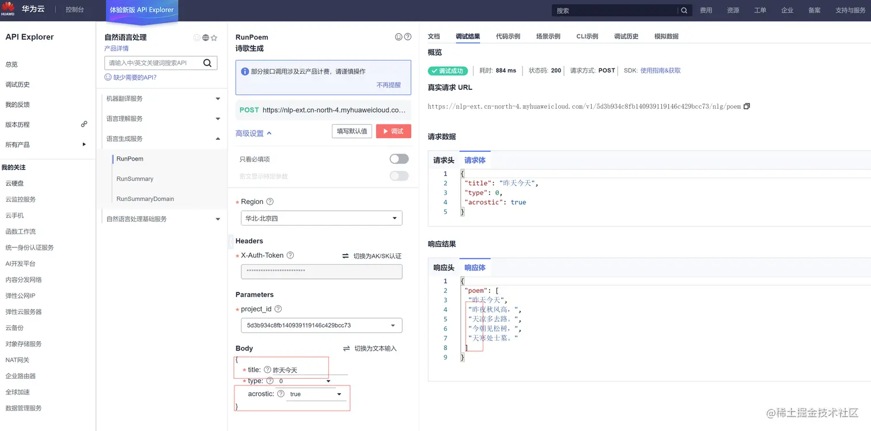The height and width of the screenshot is (431, 871).
Task: Open the acrostic true dropdown
Action: tap(315, 394)
